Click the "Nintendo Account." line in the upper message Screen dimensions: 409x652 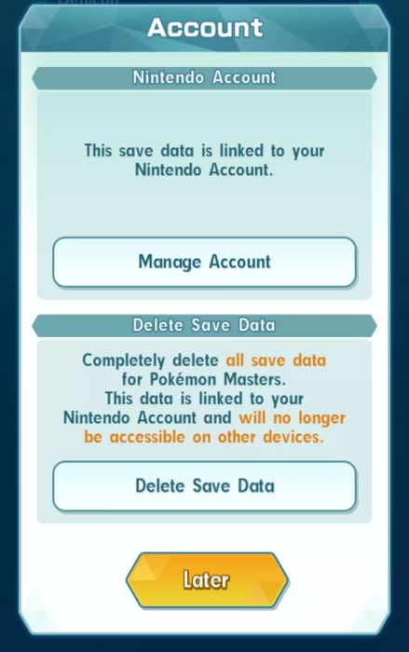[204, 170]
